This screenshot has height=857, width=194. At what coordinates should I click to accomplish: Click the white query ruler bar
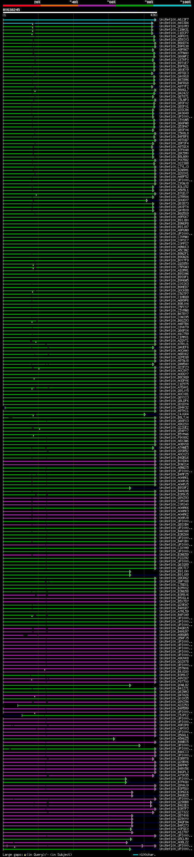80,13
